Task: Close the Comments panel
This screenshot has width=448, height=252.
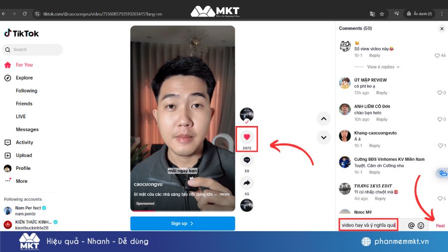Action: click(x=442, y=29)
